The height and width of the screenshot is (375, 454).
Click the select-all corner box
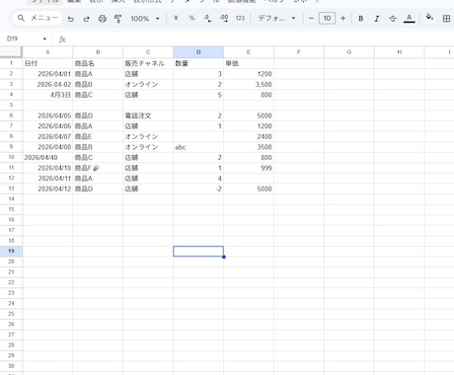click(x=11, y=52)
